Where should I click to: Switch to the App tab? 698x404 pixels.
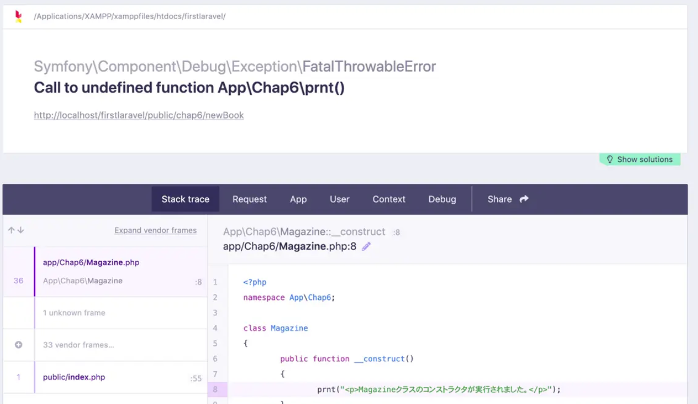click(x=298, y=199)
